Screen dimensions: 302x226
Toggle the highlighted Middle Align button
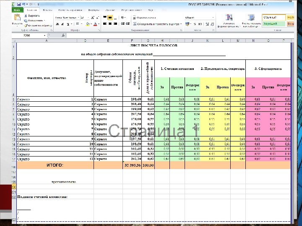pos(110,18)
